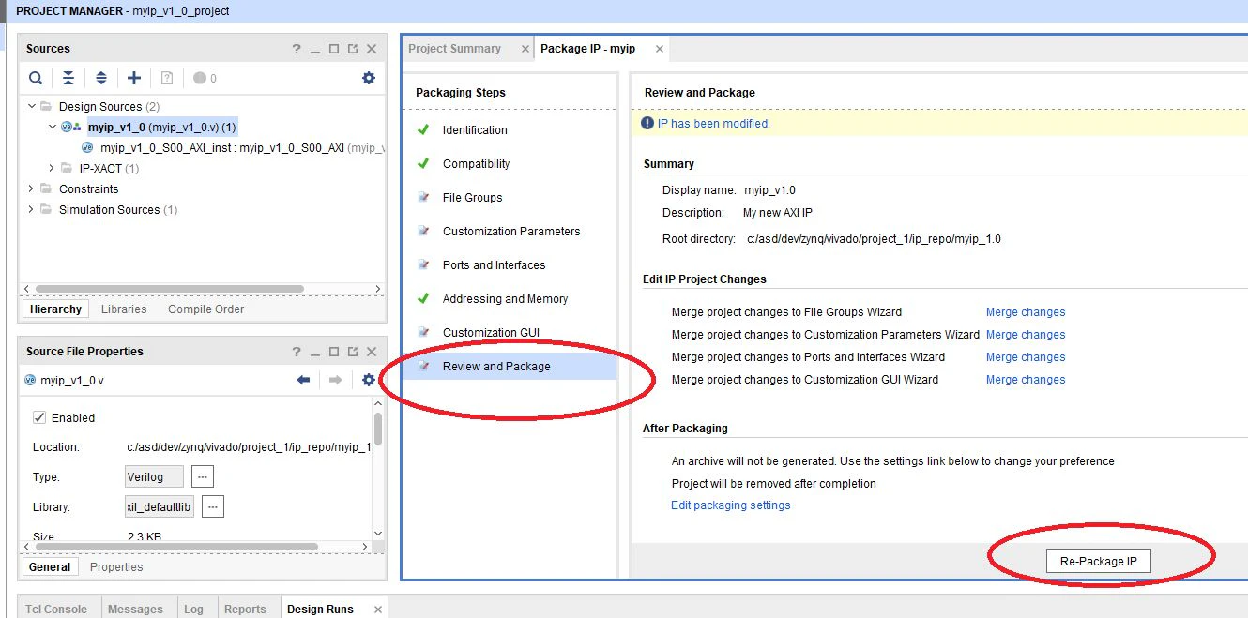The image size is (1248, 618).
Task: Expand the Constraints folder
Action: pyautogui.click(x=32, y=188)
